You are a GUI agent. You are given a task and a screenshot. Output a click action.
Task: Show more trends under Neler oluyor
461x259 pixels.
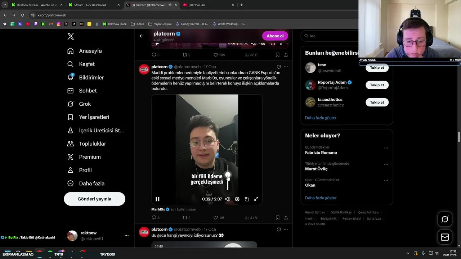321,198
